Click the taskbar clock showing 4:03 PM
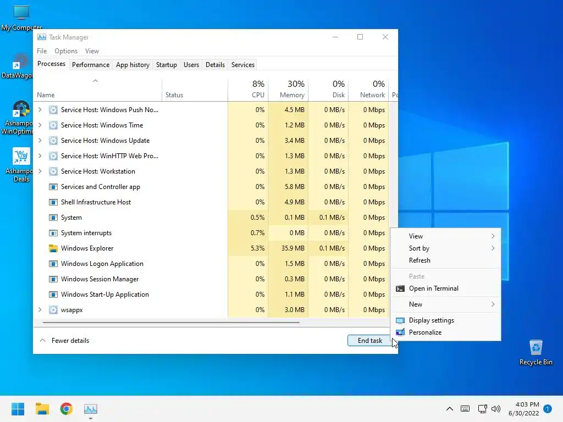Viewport: 563px width, 422px height. point(524,409)
